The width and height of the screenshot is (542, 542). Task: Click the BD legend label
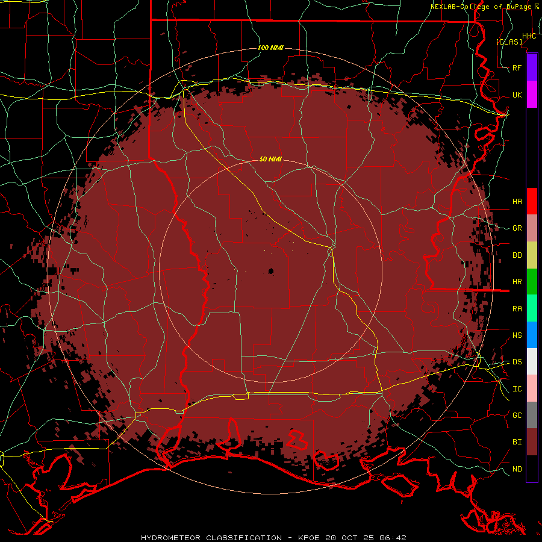click(x=517, y=255)
